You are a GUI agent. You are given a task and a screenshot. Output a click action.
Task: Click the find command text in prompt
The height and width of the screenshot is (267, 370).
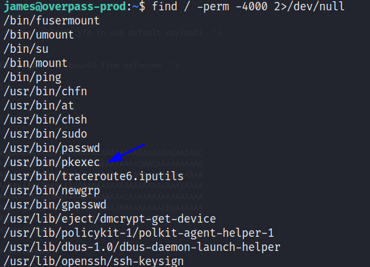(x=248, y=6)
